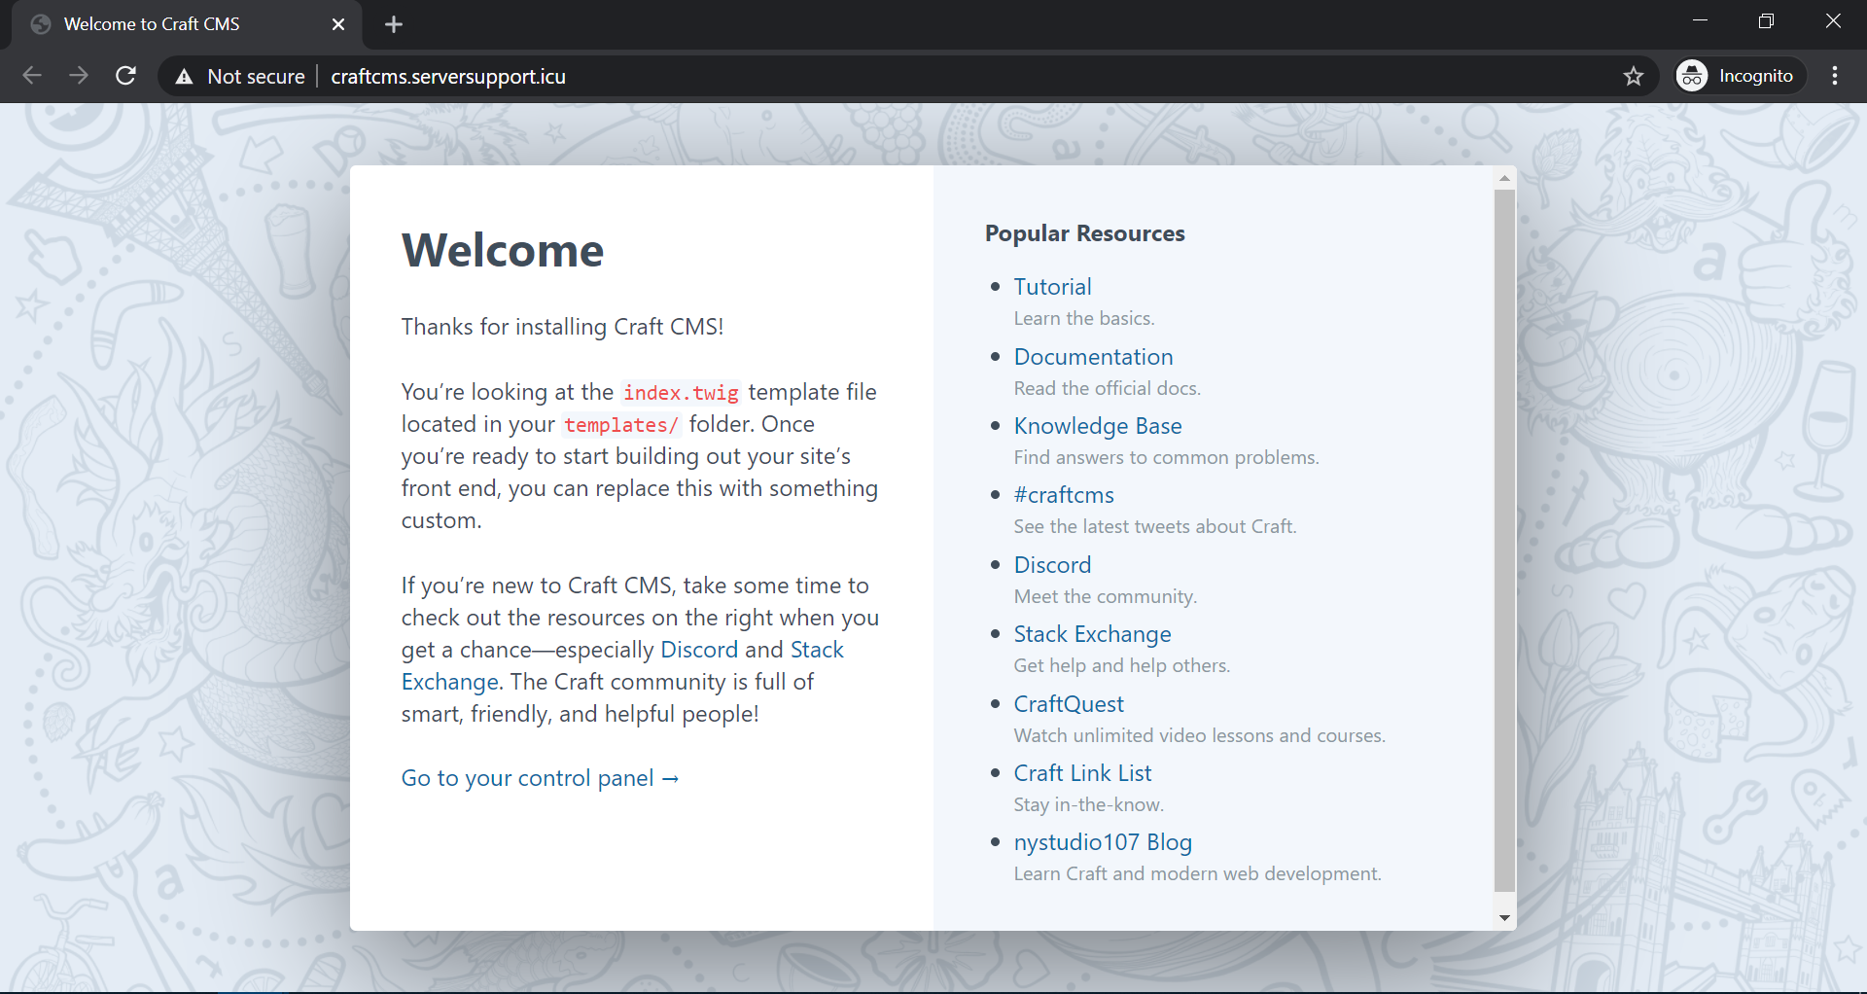This screenshot has height=994, width=1867.
Task: Click the scrollbar up arrow
Action: 1504,178
